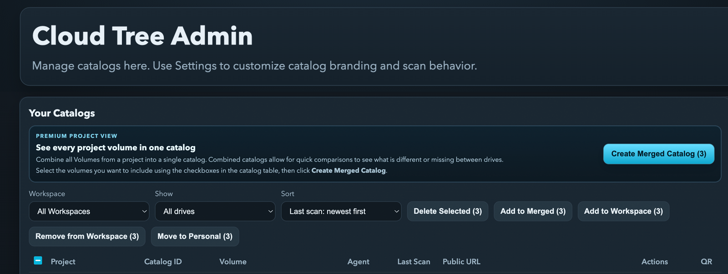
Task: Click the Agent column header
Action: tap(359, 261)
